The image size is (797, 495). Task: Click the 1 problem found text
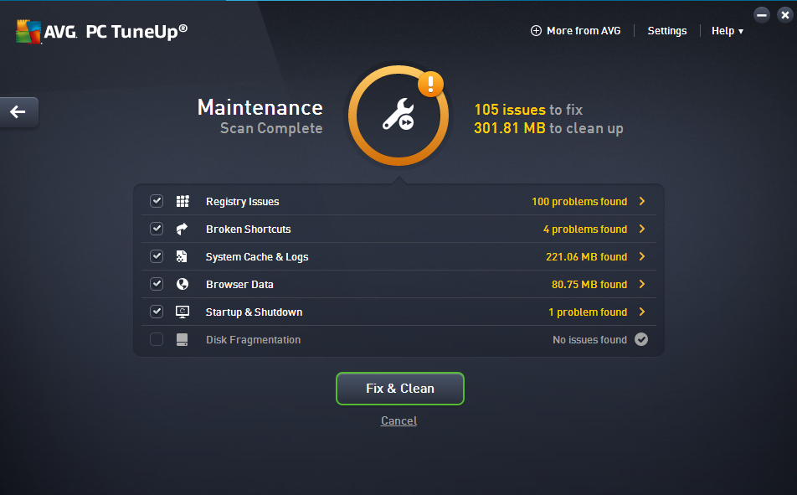click(588, 312)
